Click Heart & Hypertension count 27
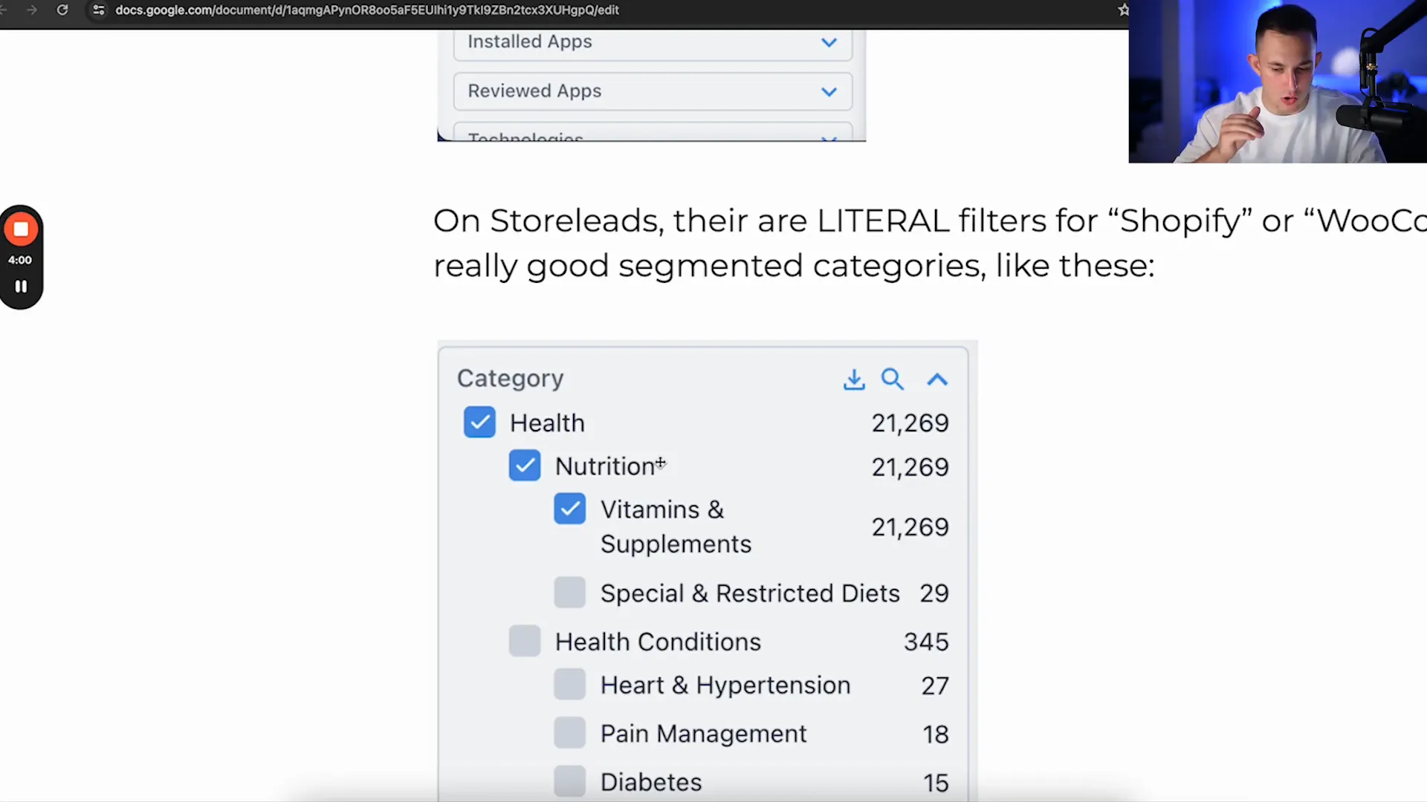1427x802 pixels. pyautogui.click(x=935, y=685)
